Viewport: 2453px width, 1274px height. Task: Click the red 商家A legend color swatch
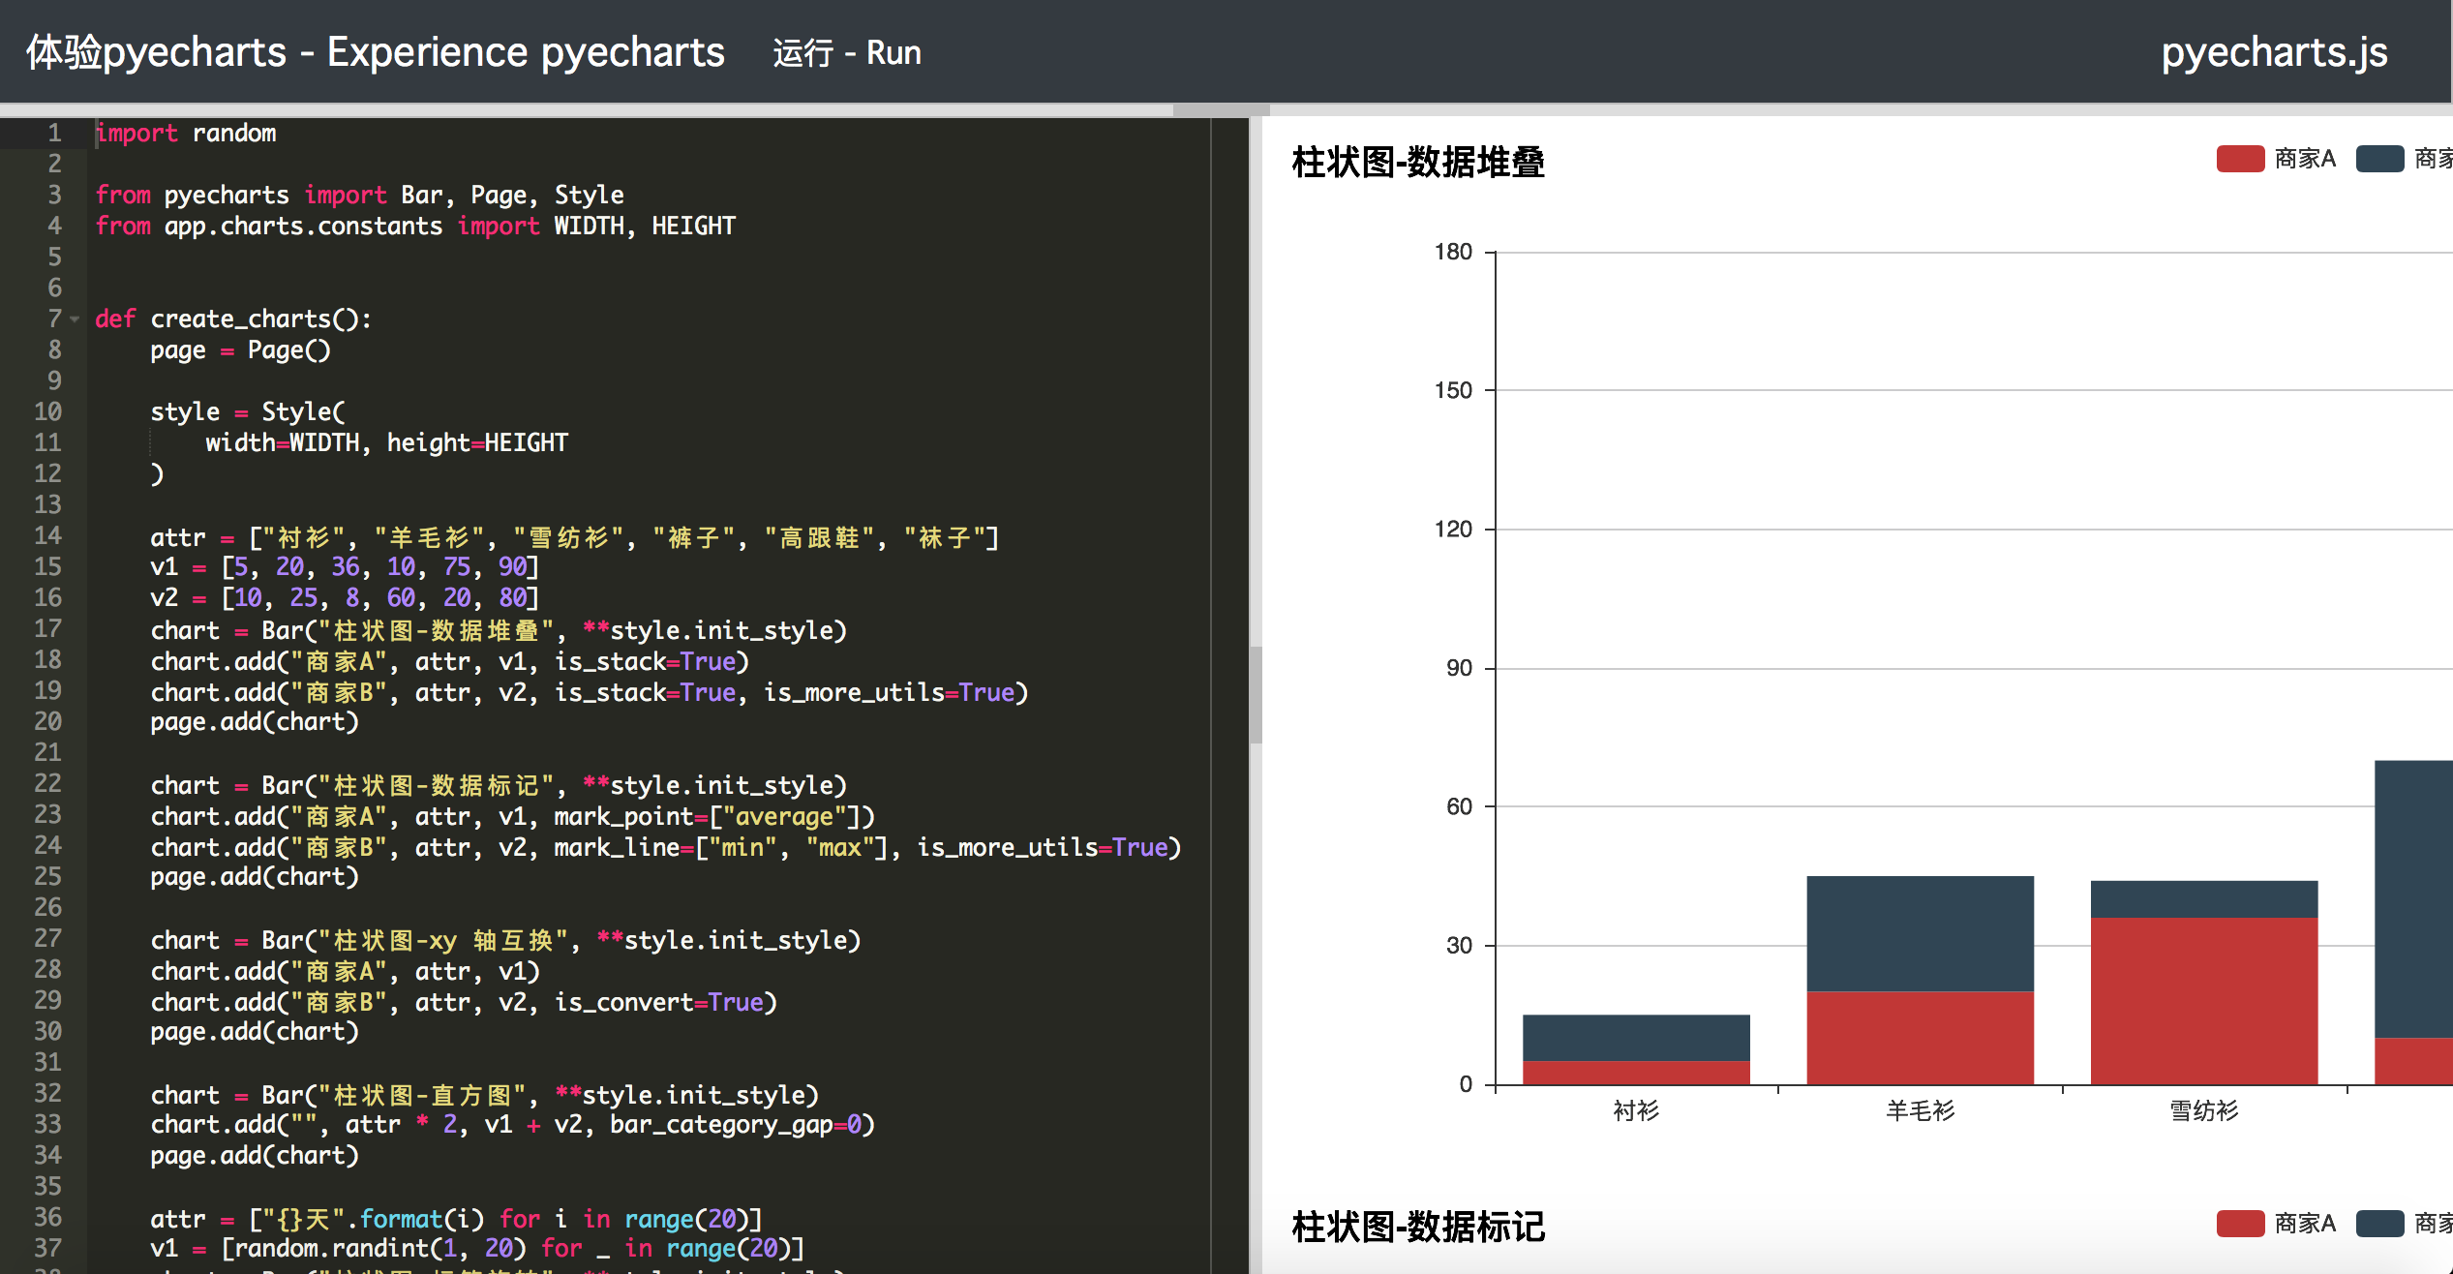[2239, 158]
